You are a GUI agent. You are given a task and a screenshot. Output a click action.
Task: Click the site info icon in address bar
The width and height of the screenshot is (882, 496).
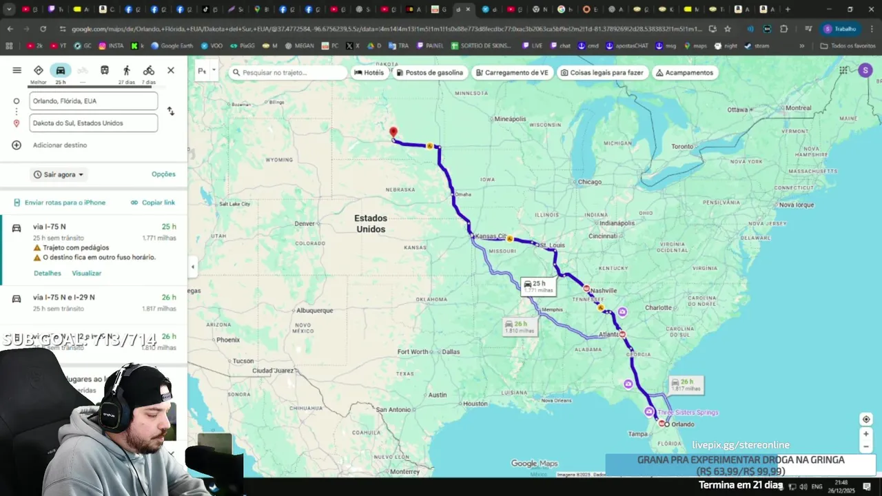(x=63, y=29)
